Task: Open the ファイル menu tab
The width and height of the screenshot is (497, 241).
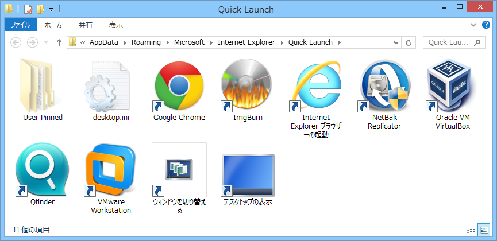Action: (21, 25)
